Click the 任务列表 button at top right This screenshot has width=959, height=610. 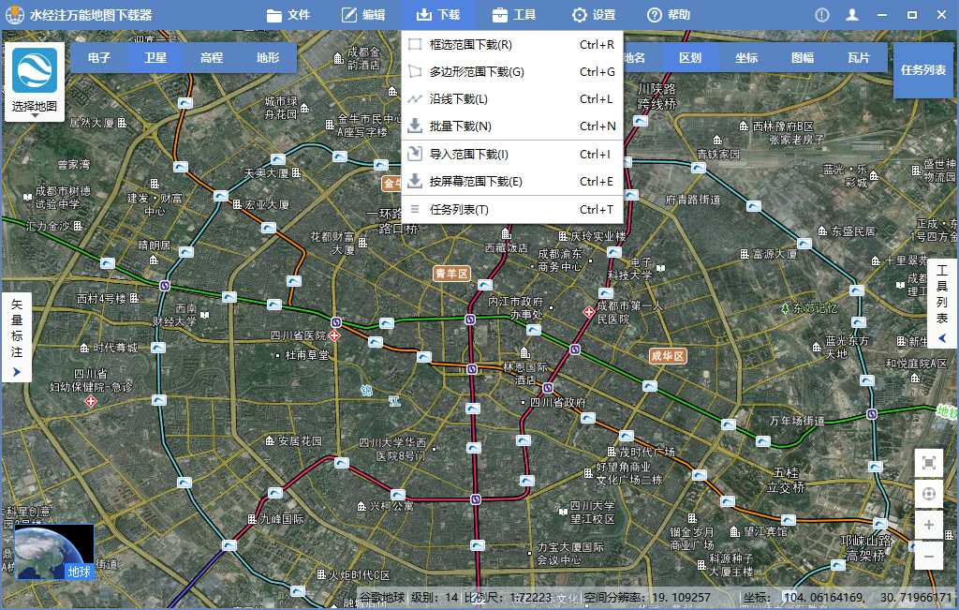922,70
